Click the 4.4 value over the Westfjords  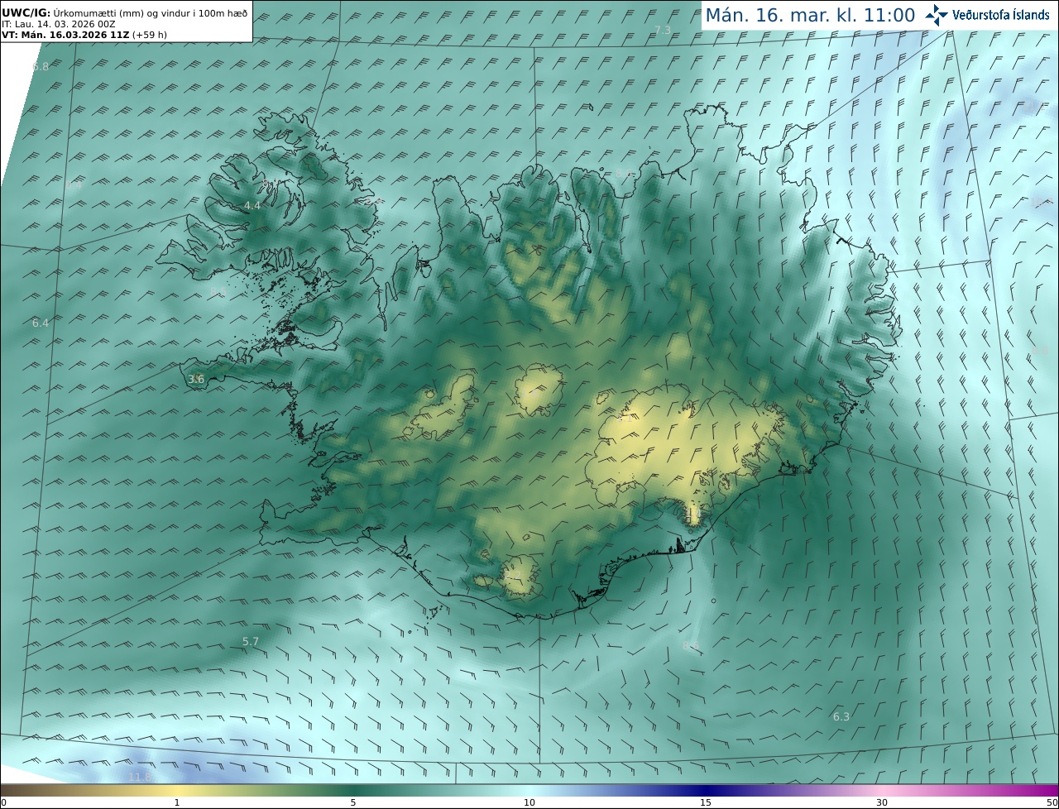point(252,205)
